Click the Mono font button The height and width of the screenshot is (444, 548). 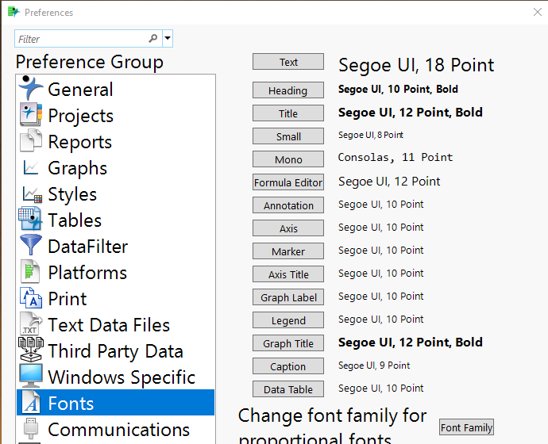click(x=288, y=159)
